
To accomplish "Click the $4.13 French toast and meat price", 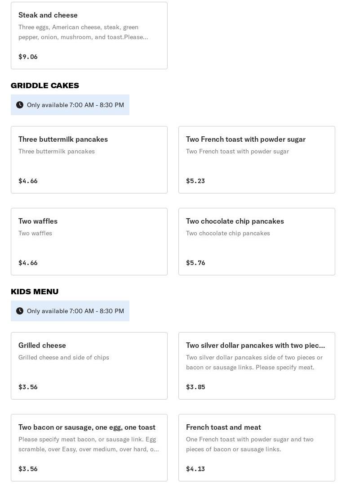I will (x=195, y=469).
